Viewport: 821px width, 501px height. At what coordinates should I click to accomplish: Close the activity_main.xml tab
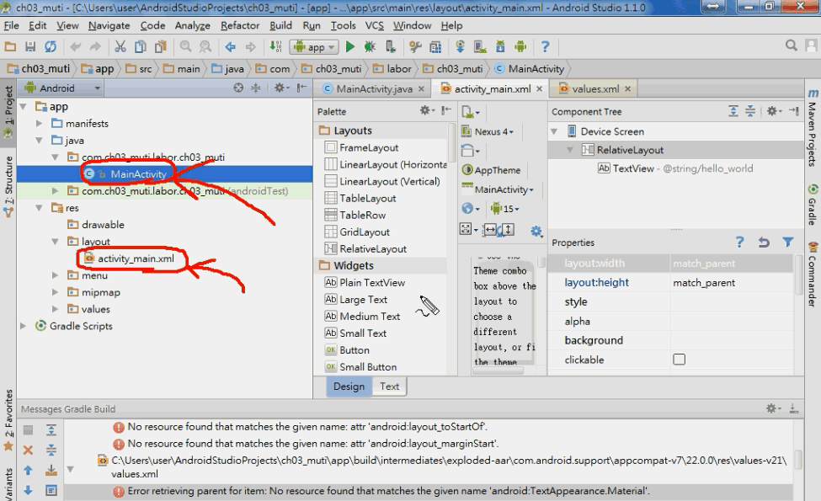pyautogui.click(x=539, y=89)
